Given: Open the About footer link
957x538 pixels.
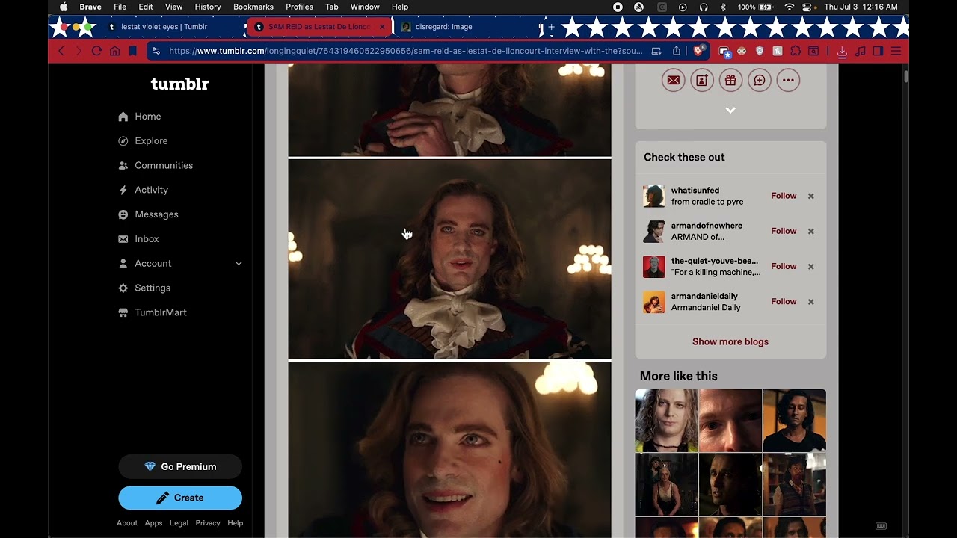Looking at the screenshot, I should point(127,523).
